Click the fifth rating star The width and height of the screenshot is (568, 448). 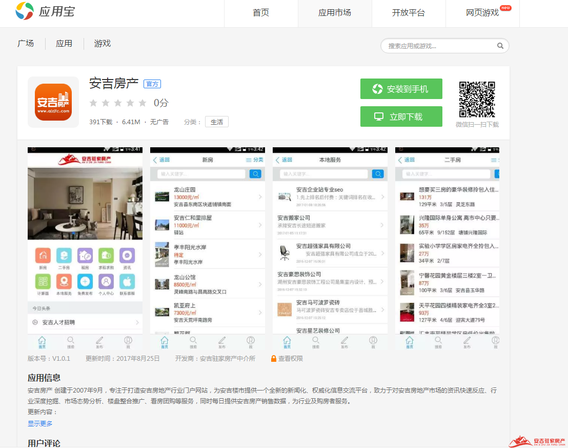point(143,103)
